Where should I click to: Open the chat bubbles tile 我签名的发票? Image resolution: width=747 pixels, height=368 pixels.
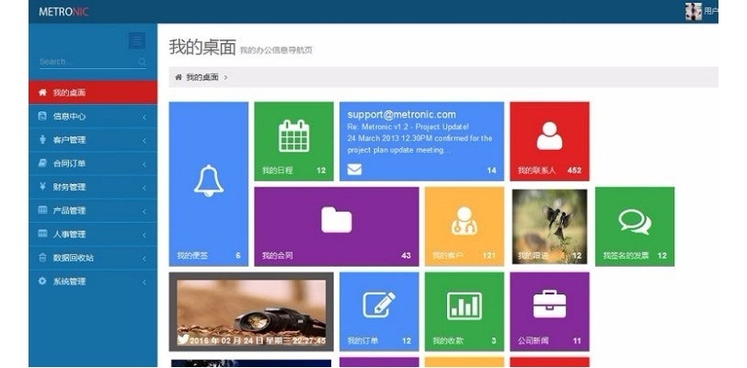point(634,221)
